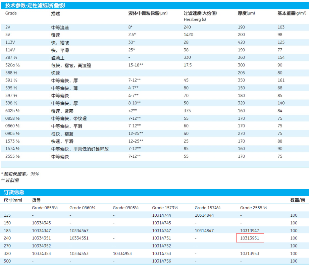This screenshot has width=309, height=267.
Task: Click thickness value 420
Action: click(241, 42)
